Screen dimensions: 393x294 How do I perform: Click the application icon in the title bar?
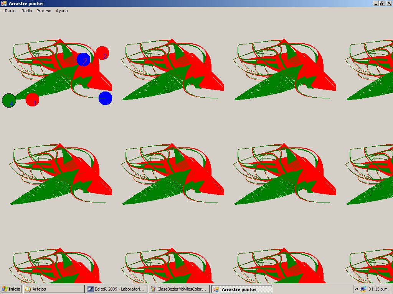click(x=4, y=3)
